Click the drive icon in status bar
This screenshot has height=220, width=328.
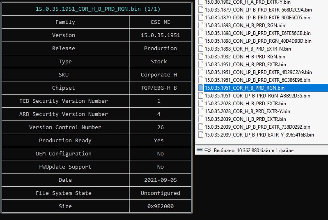click(x=200, y=151)
